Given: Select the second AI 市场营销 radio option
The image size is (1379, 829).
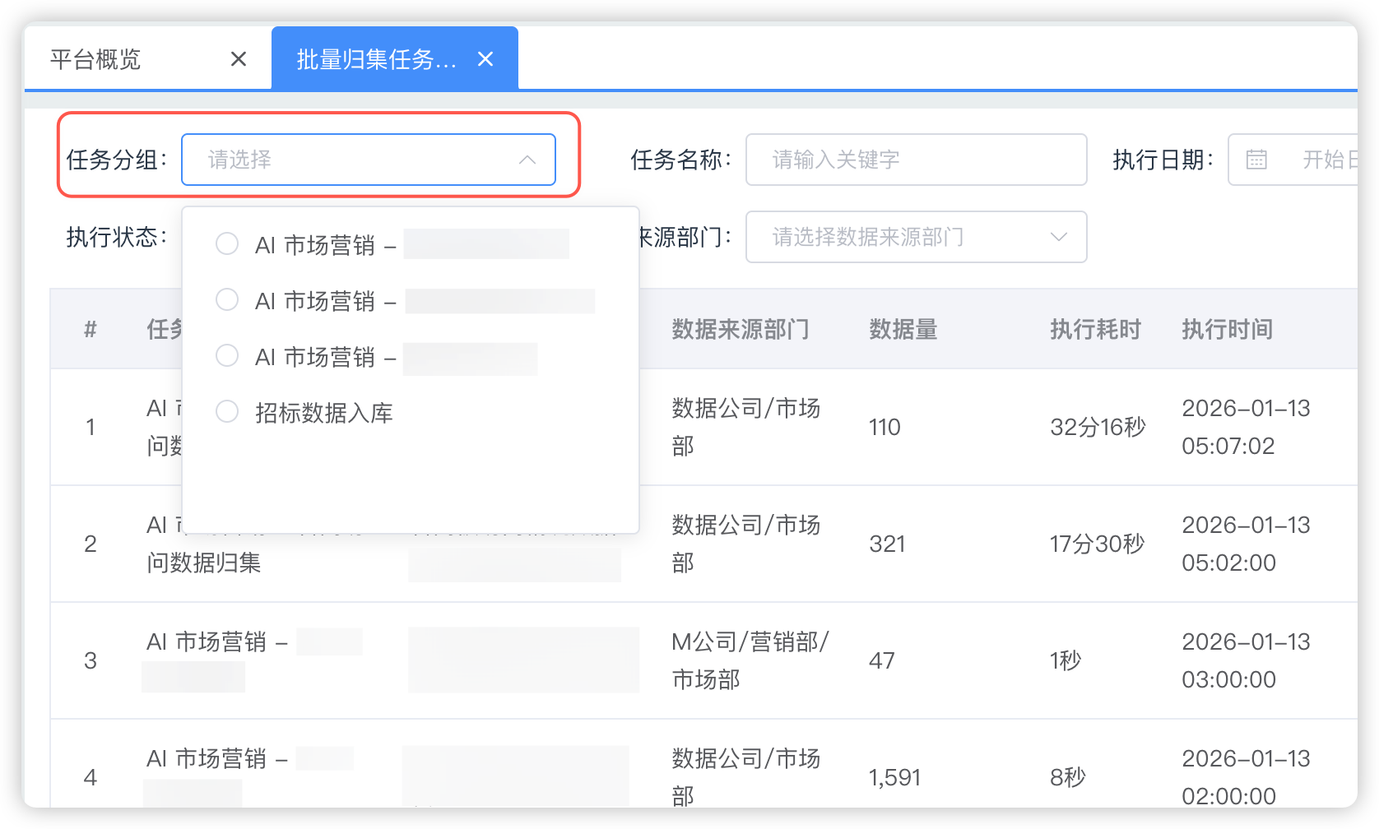Looking at the screenshot, I should click(x=227, y=300).
